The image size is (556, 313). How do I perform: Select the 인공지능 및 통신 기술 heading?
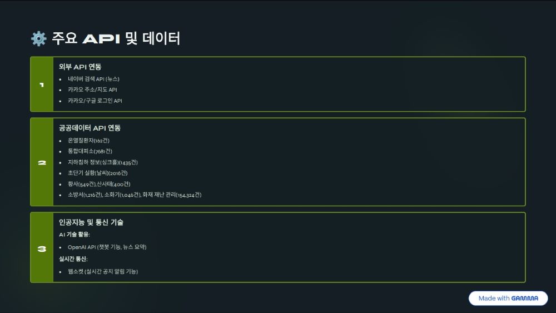[91, 222]
